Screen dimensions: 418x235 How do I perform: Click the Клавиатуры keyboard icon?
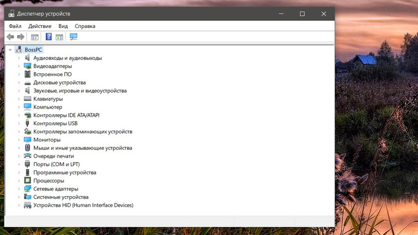tap(28, 99)
